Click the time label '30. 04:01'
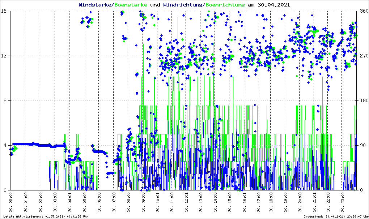Image resolution: width=369 pixels, height=219 pixels. [70, 202]
